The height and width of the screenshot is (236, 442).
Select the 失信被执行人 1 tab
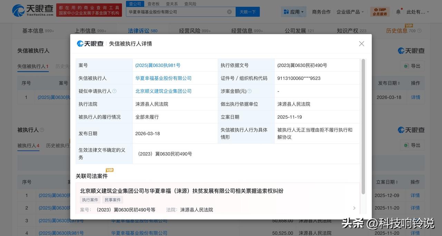click(x=33, y=66)
